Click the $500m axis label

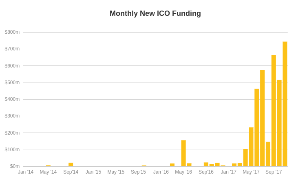12,83
